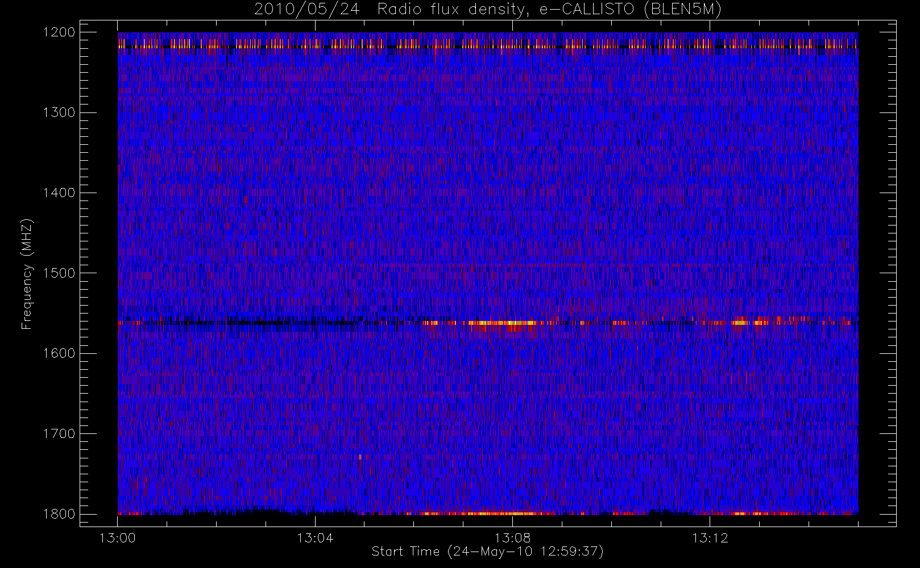Select the Frequency (MHZ) axis label

27,274
